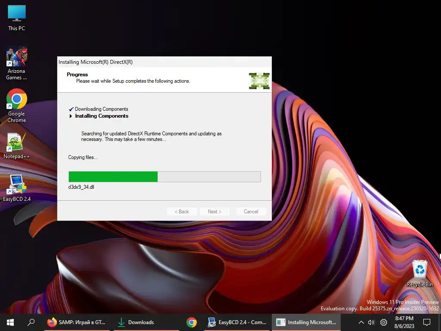Open the notification center icon
The image size is (441, 331).
427,322
